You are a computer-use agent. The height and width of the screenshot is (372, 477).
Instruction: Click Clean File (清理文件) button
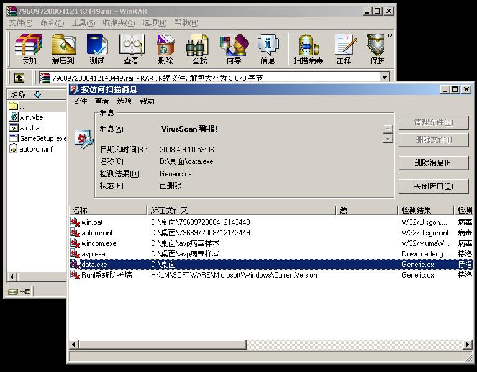(x=433, y=122)
